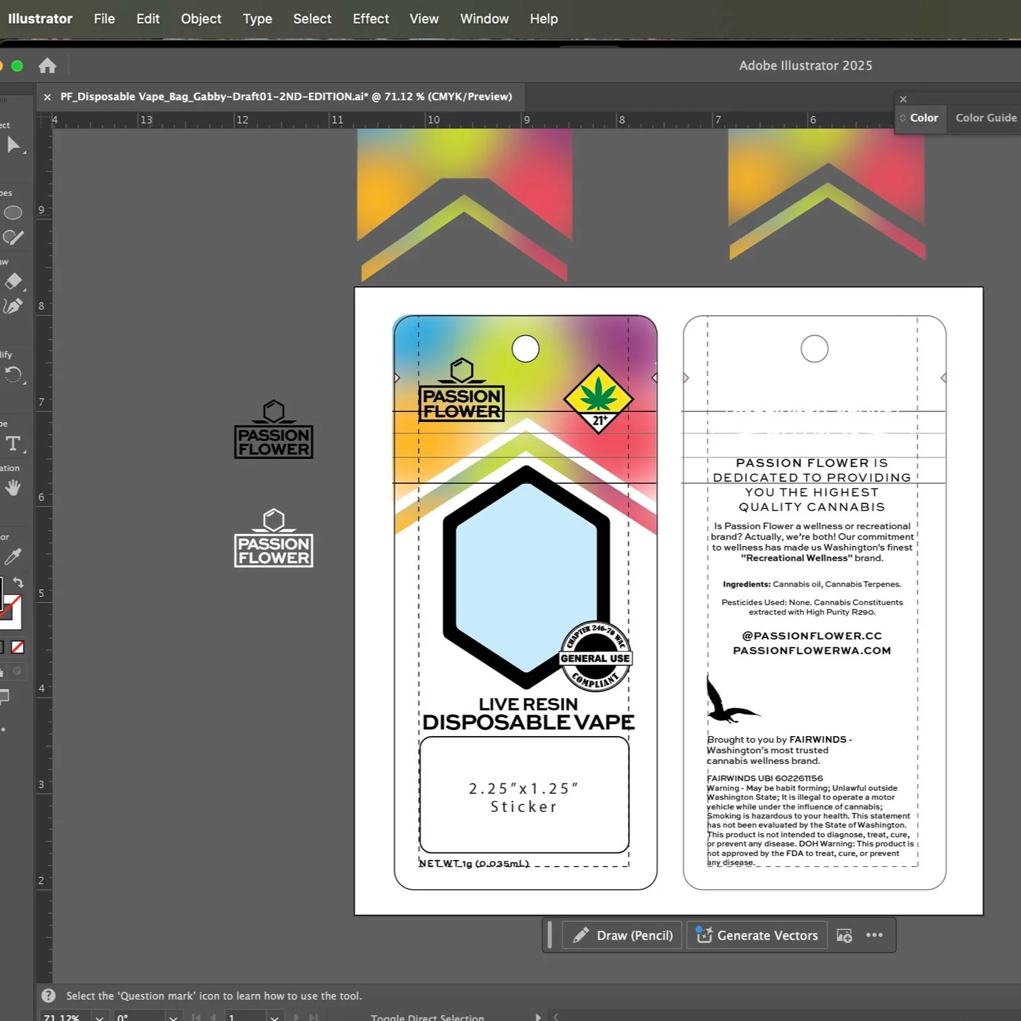Click the '2.25"x1.25" Sticker' text
The image size is (1021, 1021).
pyautogui.click(x=524, y=797)
